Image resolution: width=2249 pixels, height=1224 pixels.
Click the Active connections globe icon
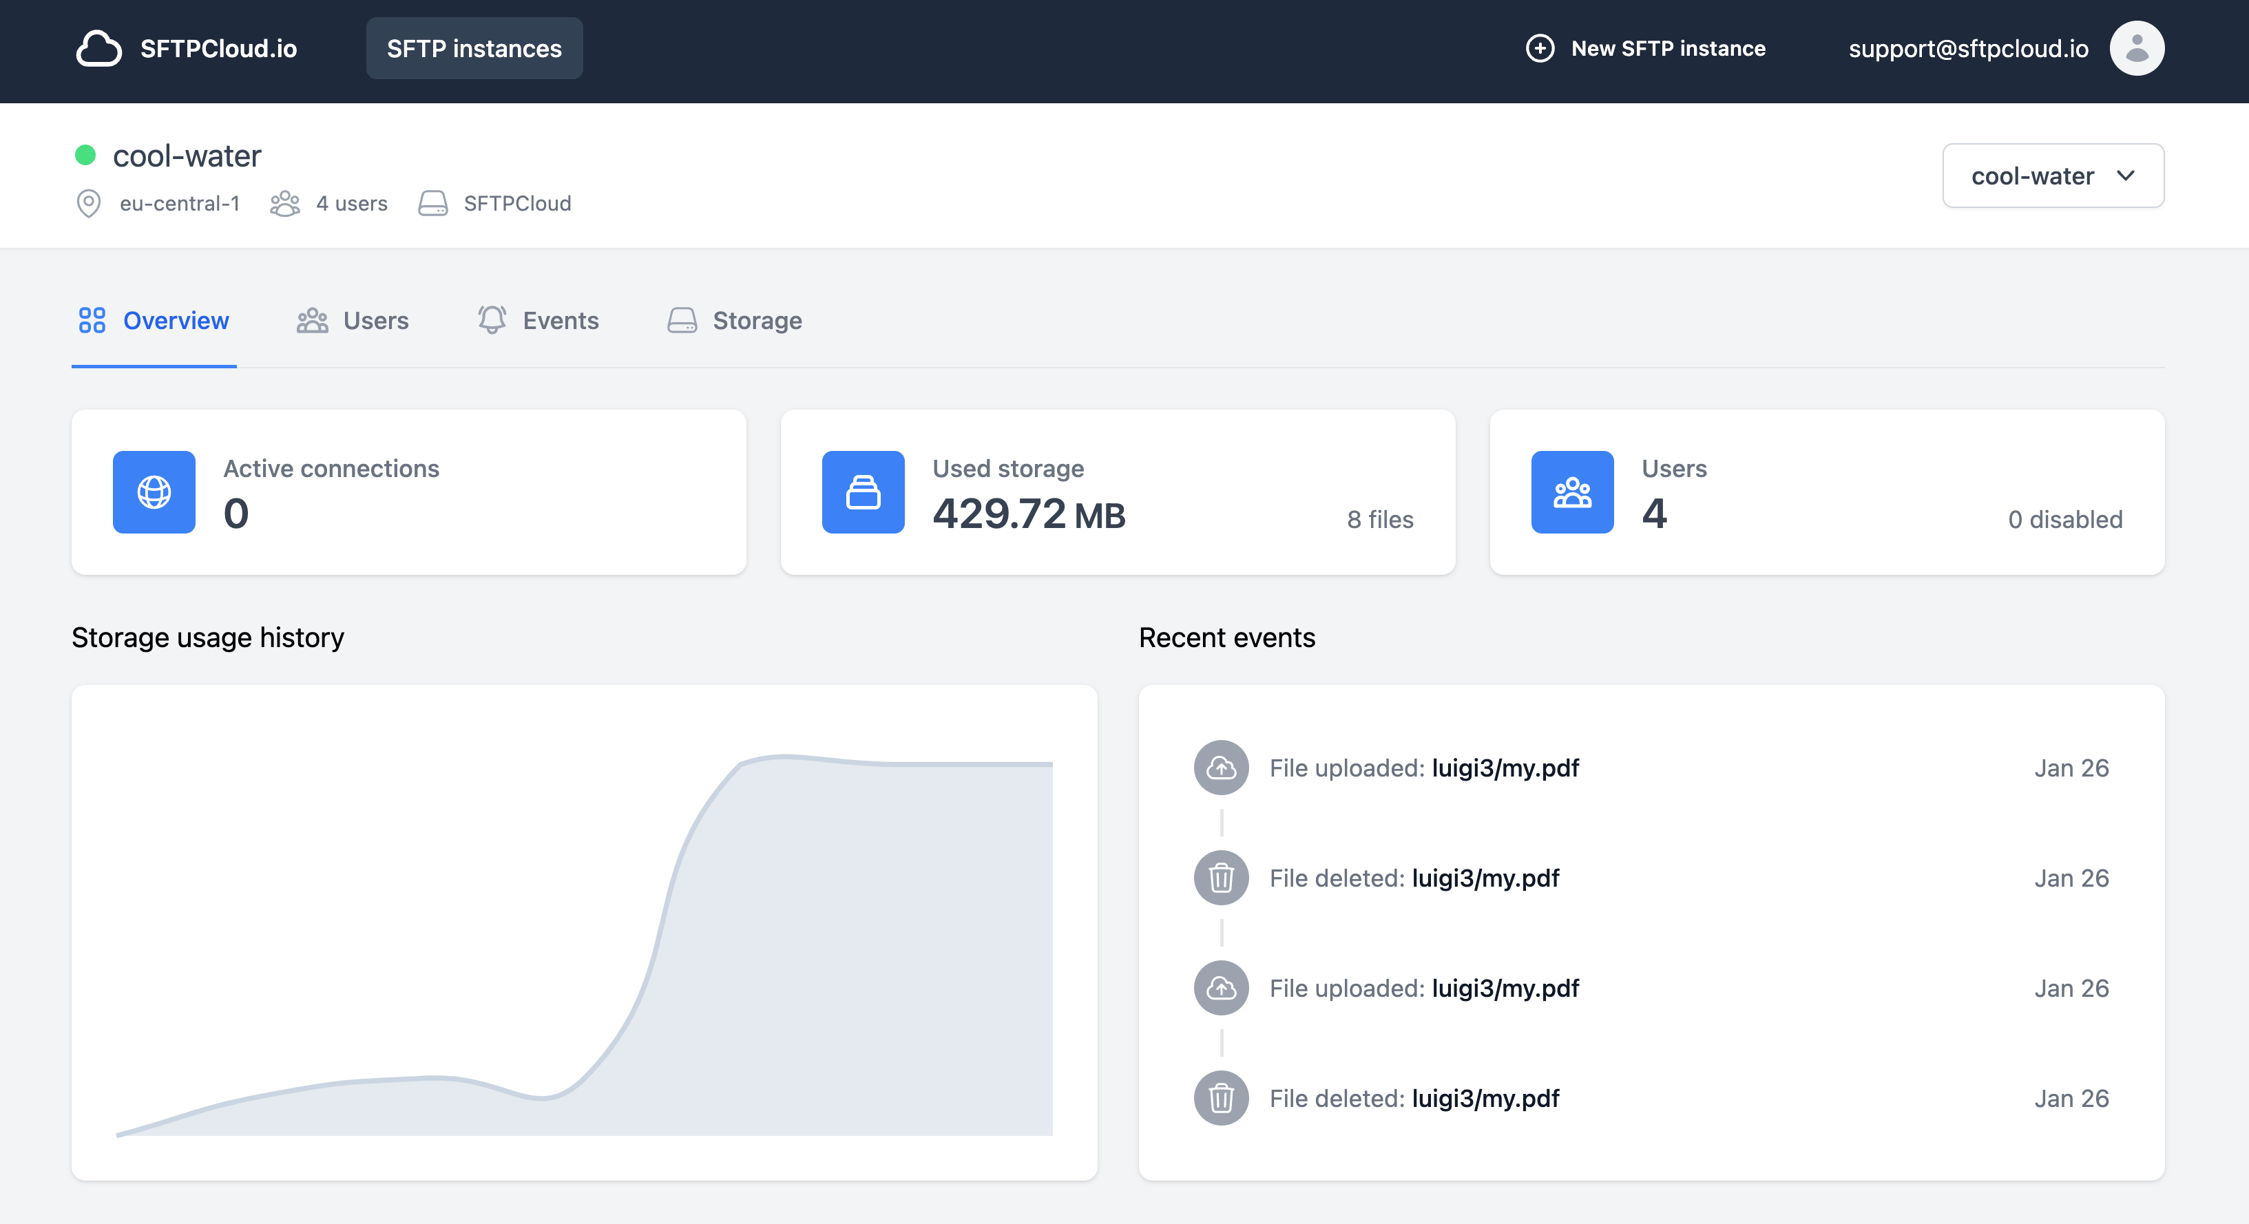(154, 492)
